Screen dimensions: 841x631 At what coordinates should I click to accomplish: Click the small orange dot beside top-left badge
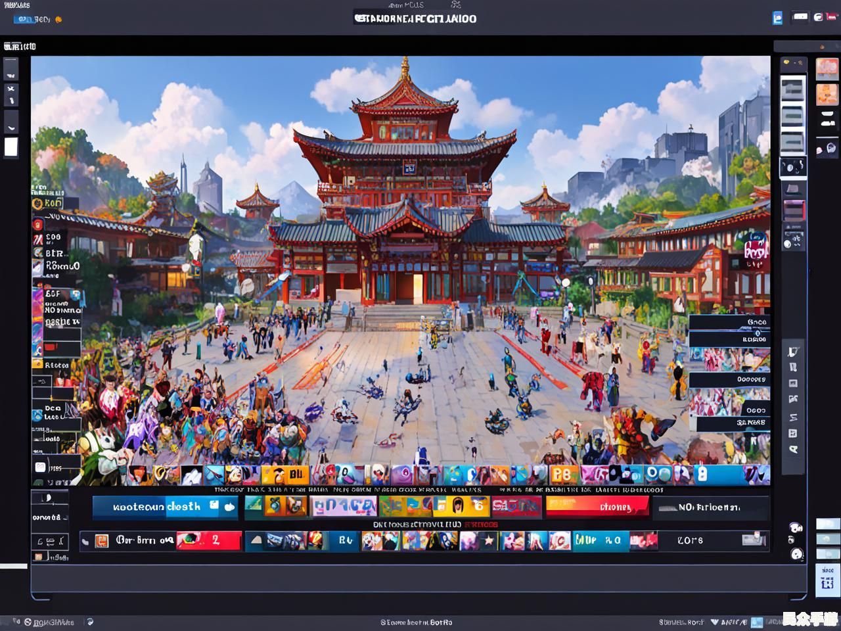(58, 20)
